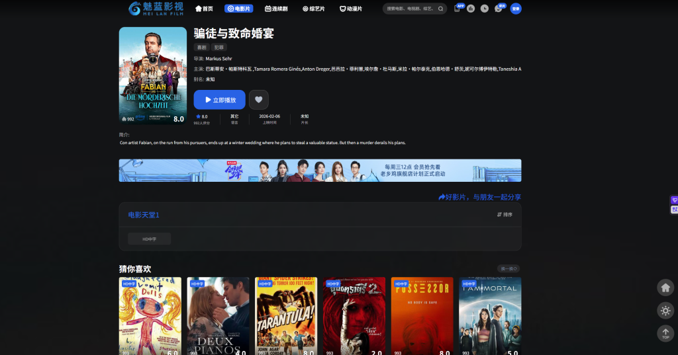This screenshot has height=355, width=678.
Task: Open the watch history clock icon
Action: point(485,9)
